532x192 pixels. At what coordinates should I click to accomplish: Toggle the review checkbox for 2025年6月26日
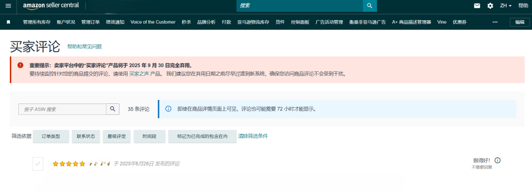click(x=37, y=163)
